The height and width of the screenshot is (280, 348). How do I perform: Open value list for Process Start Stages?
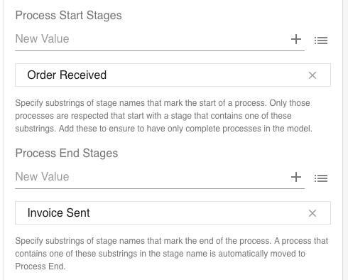[321, 41]
